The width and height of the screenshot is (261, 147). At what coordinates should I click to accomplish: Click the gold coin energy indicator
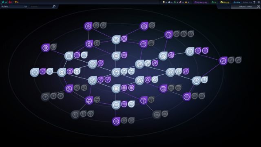[225, 2]
